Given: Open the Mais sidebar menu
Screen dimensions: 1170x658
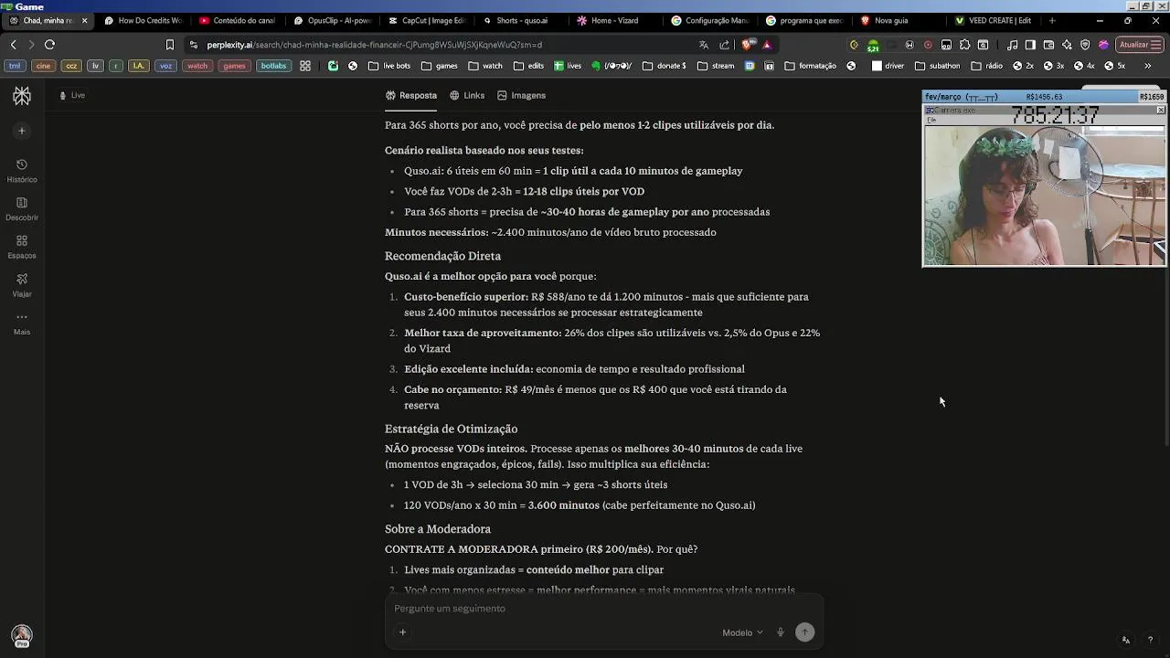Looking at the screenshot, I should click(22, 323).
